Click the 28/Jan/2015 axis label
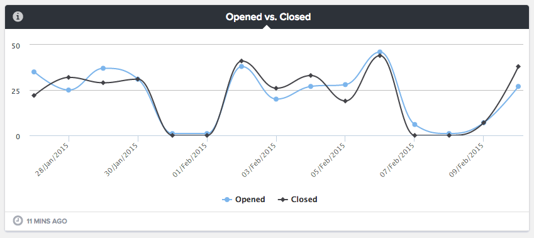 52,159
